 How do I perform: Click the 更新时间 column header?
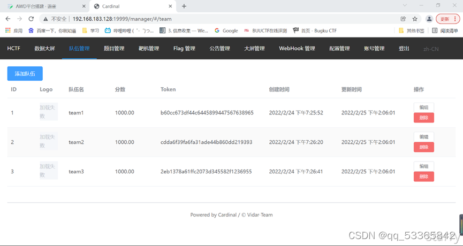point(351,89)
